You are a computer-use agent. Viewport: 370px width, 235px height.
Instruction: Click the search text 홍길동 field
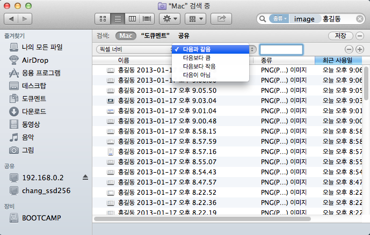[x=331, y=19]
